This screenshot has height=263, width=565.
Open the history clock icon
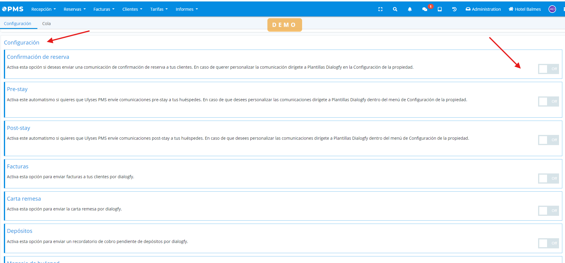coord(454,9)
